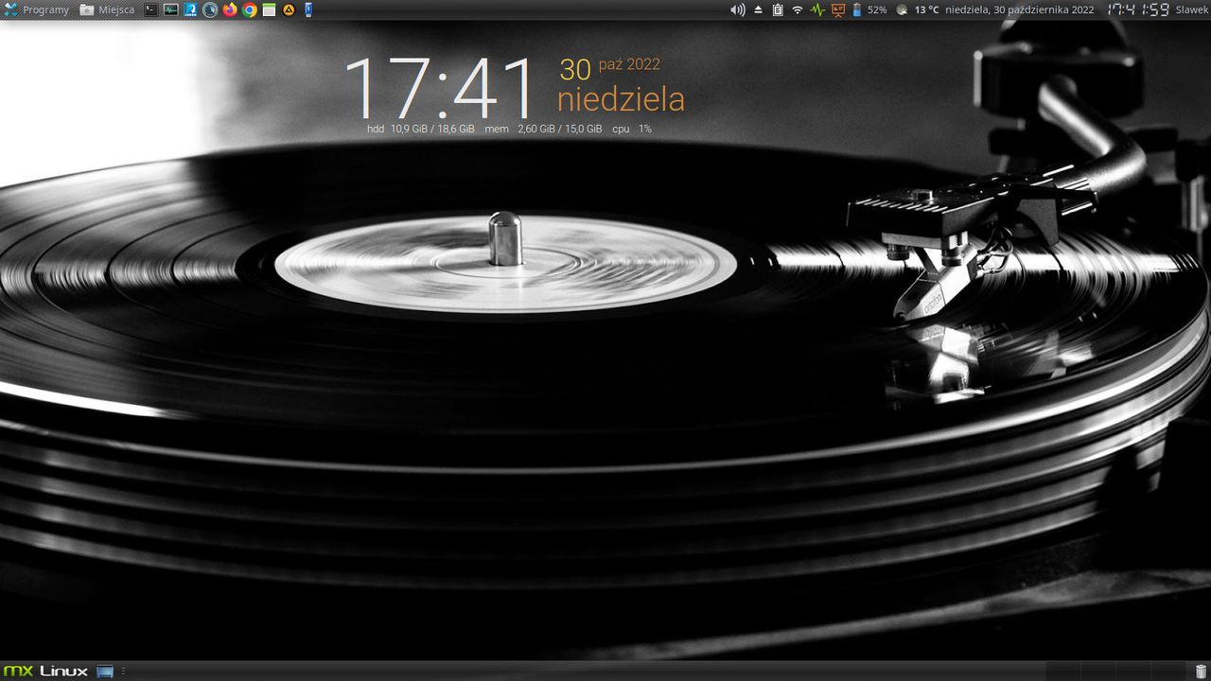Open the Wi-Fi network tray icon
Image resolution: width=1211 pixels, height=681 pixels.
(798, 9)
